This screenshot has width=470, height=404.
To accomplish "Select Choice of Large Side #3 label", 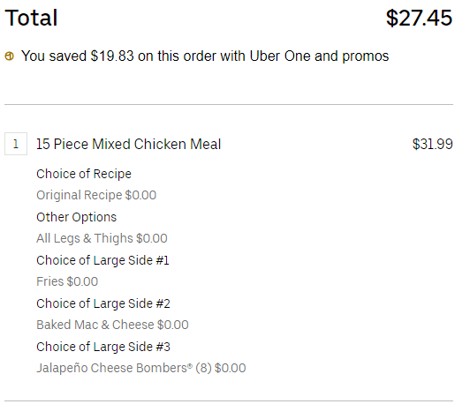I will 103,348.
